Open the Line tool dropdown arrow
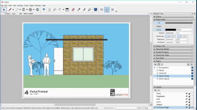Screen dimensions: 197x110 [13, 9]
